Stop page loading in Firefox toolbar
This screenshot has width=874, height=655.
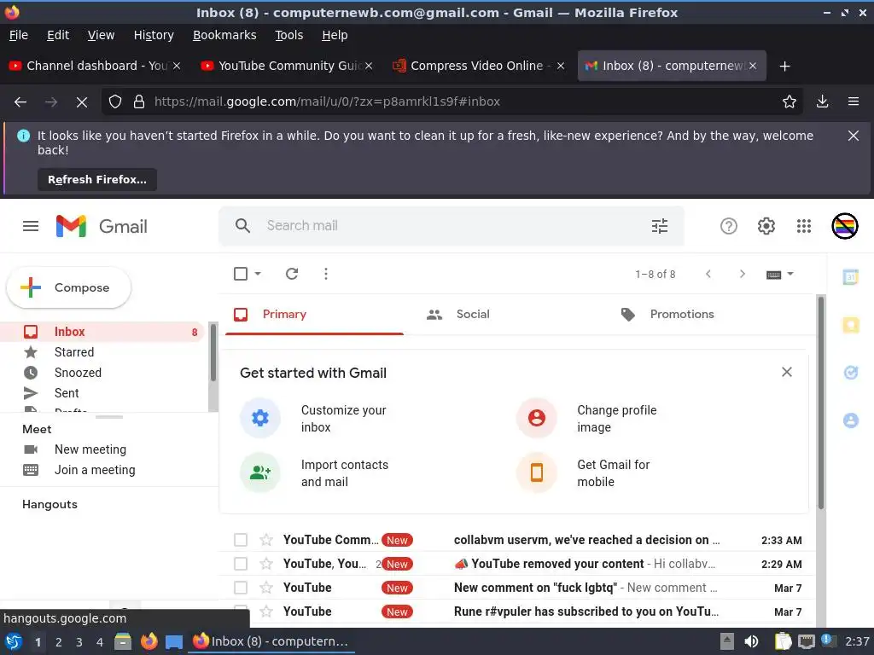81,102
